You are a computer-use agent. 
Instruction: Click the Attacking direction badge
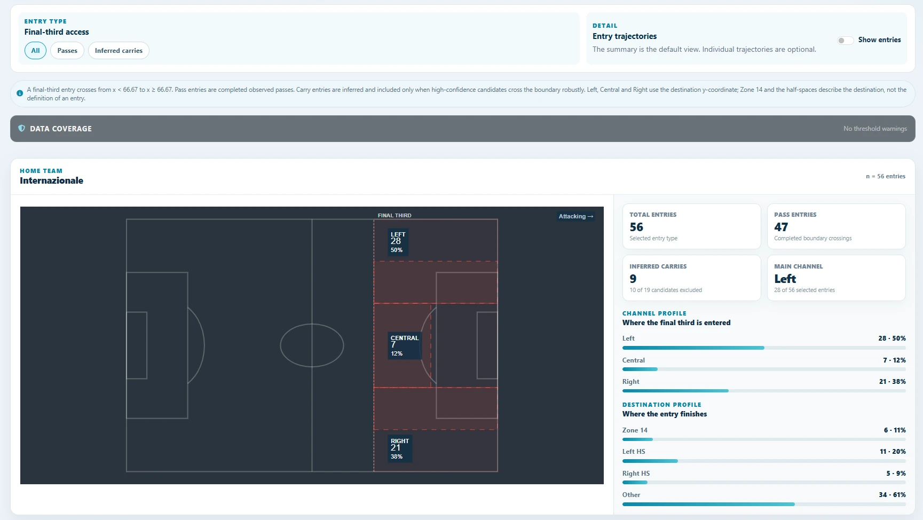[x=576, y=216]
